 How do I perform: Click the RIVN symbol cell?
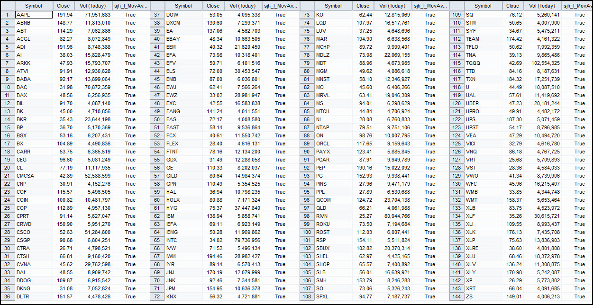pos(333,216)
